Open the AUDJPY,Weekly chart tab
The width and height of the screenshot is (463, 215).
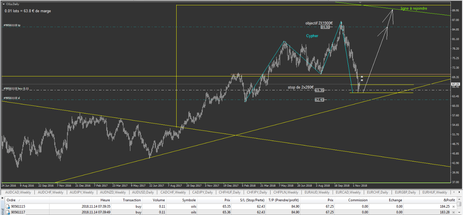tap(82, 192)
